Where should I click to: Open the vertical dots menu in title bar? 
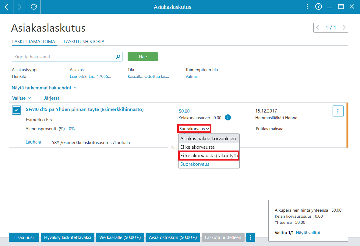coord(307,7)
